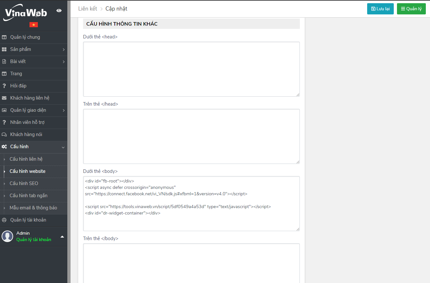
Task: Expand the Bài viết submenu arrow
Action: coord(63,62)
